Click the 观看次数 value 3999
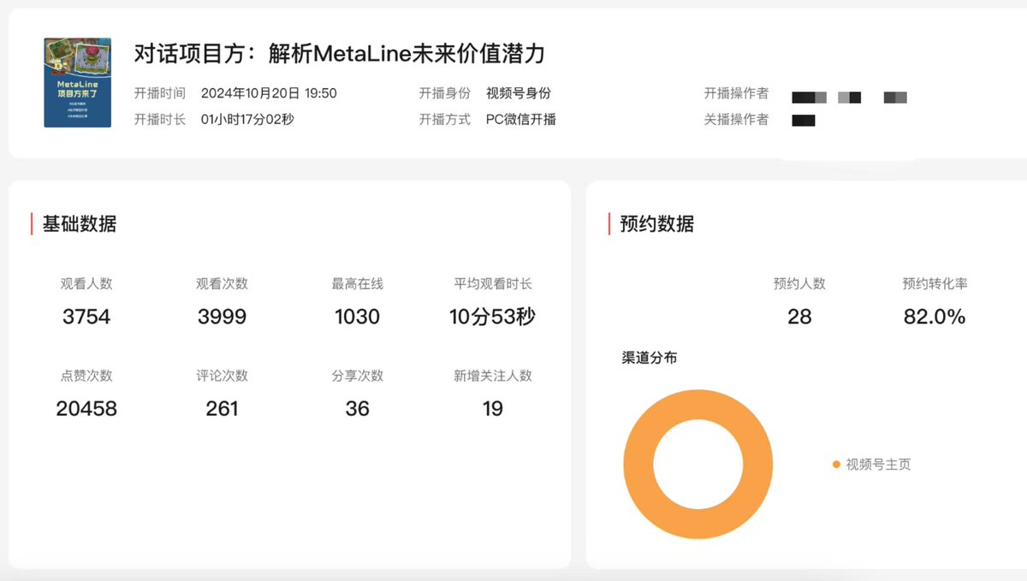 click(223, 317)
